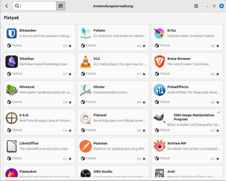Click the Flameshot title text
The image size is (226, 181).
pos(28,172)
